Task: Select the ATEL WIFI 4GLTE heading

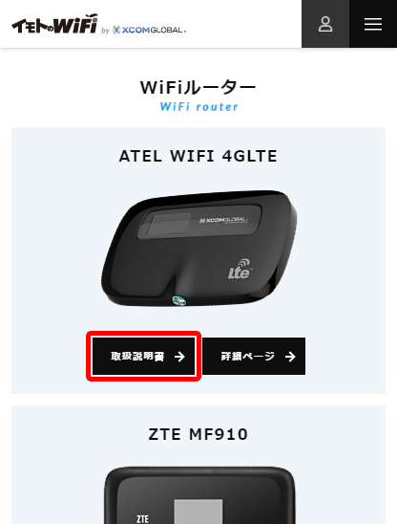Action: coord(198,156)
